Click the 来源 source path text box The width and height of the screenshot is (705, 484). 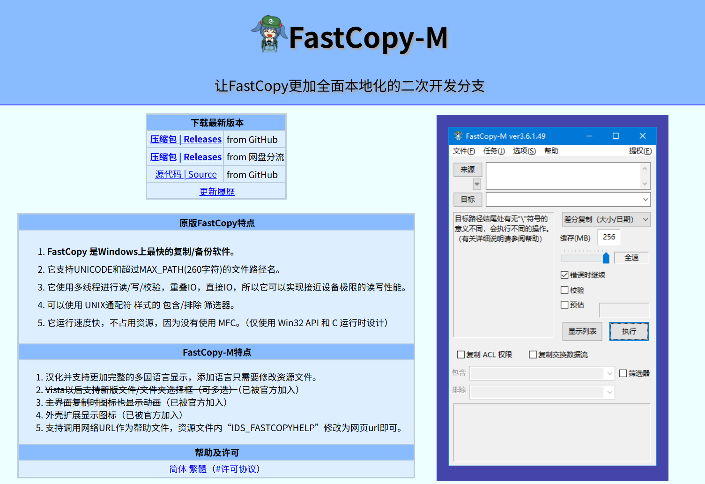[x=563, y=176]
